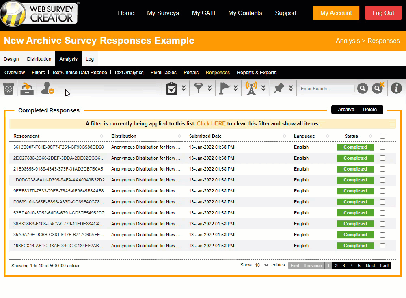Click the trash bin delete icon

(9, 89)
